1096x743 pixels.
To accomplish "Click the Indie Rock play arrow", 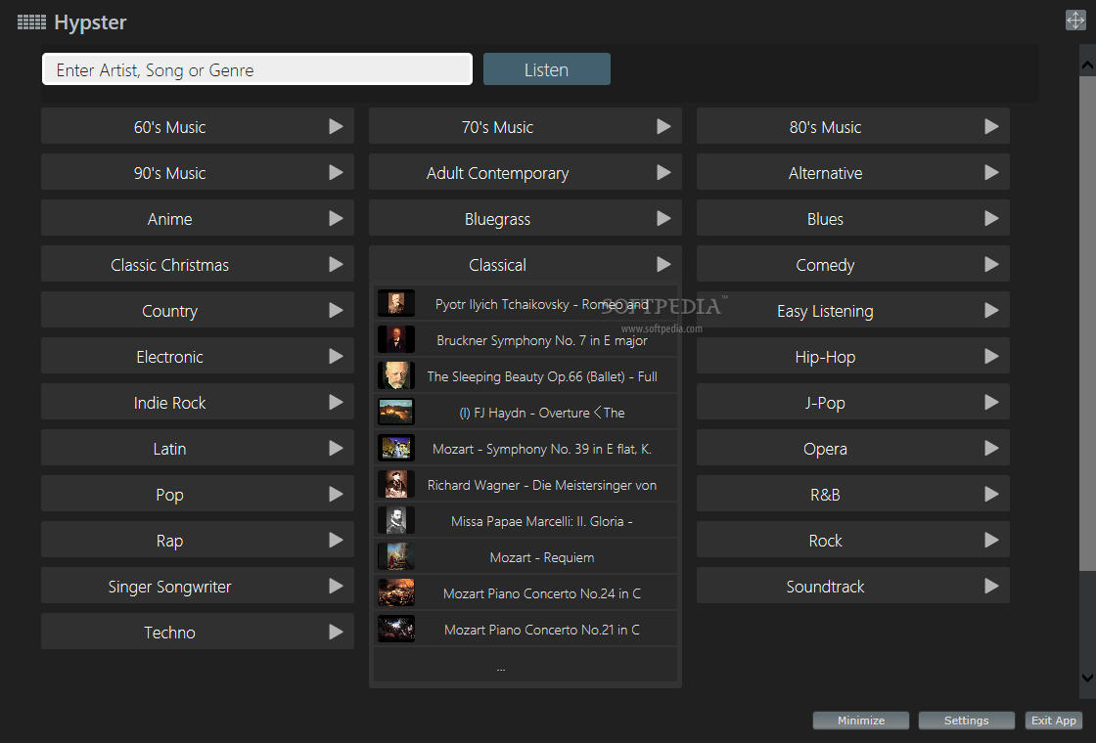I will [x=337, y=402].
